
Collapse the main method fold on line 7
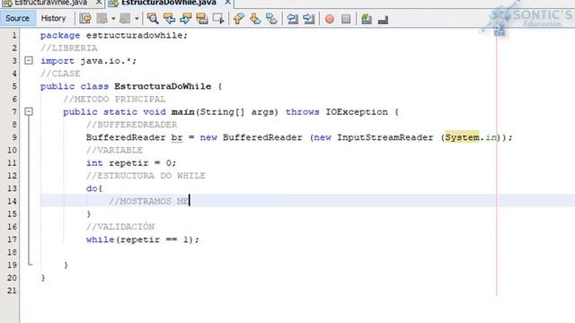pyautogui.click(x=29, y=111)
